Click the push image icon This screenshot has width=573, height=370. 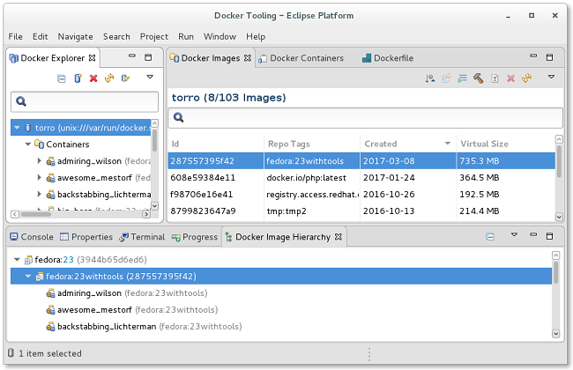[x=446, y=78]
